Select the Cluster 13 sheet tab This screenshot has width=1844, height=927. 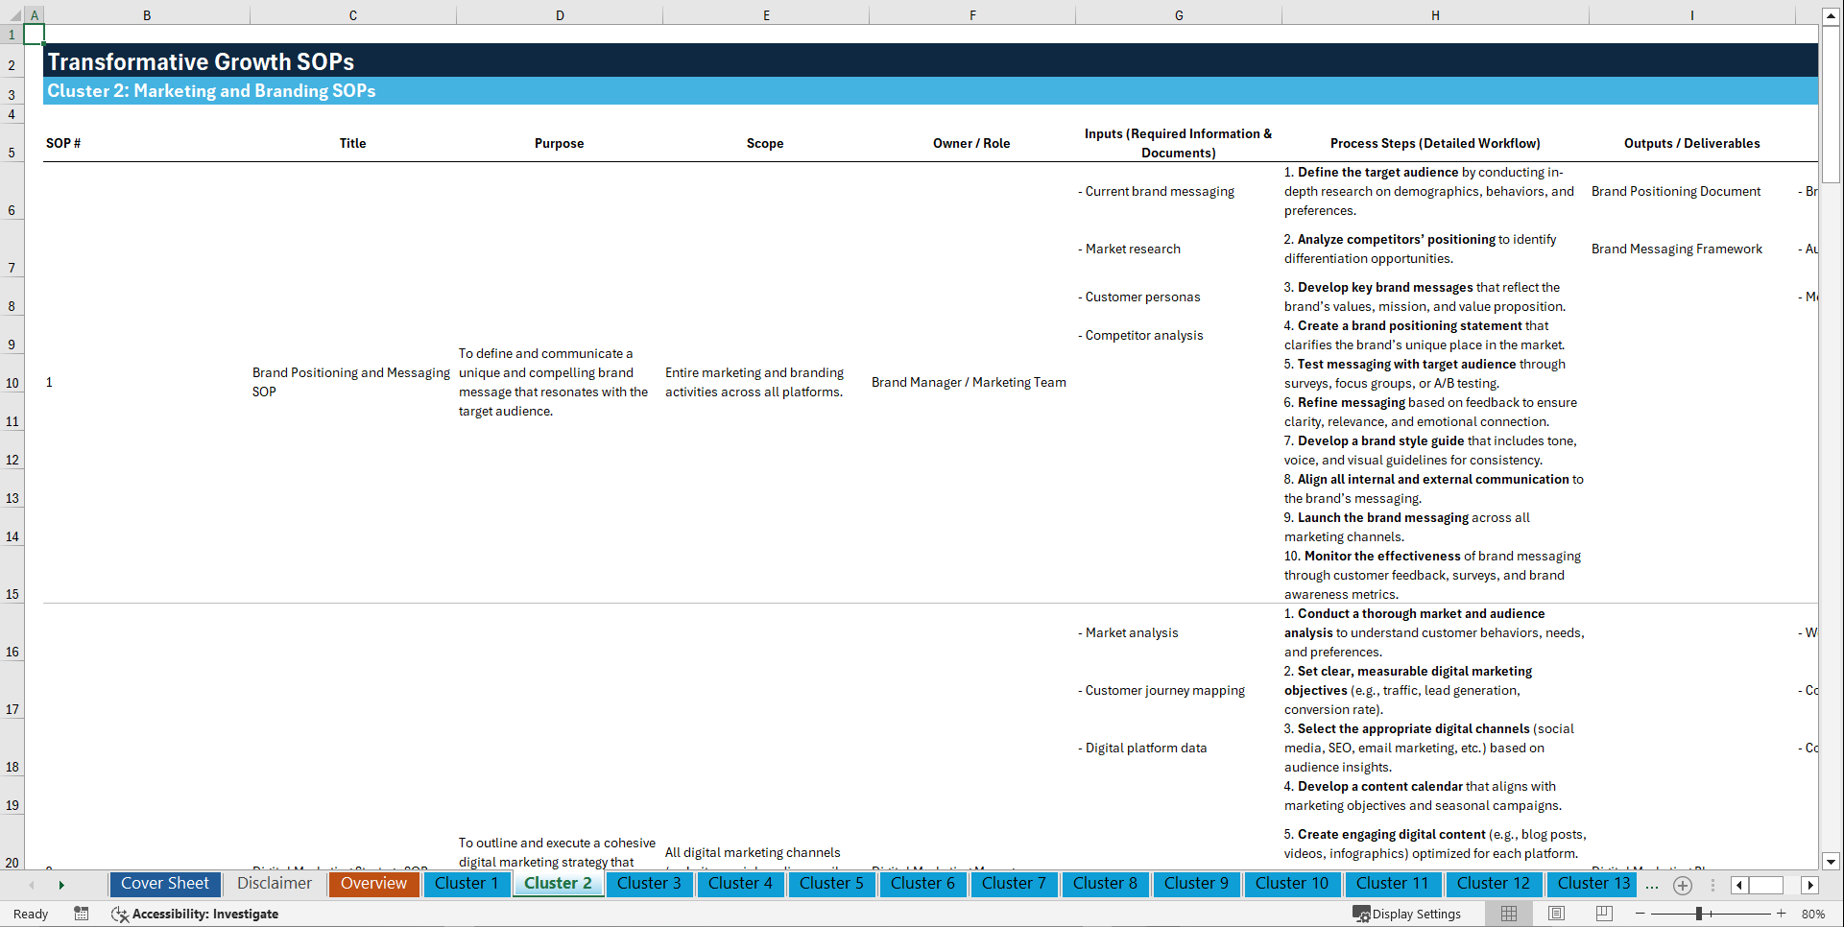(x=1591, y=884)
